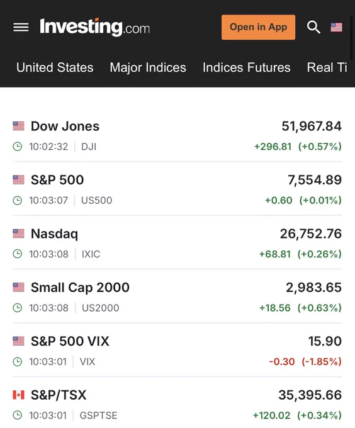Open the US flag edition selector
355x428 pixels.
pos(336,27)
